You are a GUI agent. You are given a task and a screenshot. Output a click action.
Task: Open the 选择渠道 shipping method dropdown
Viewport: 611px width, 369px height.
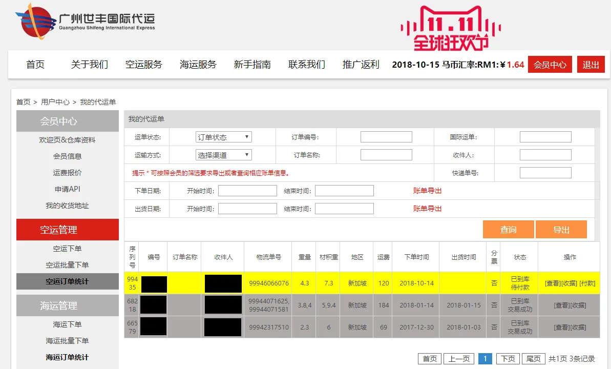[x=223, y=154]
